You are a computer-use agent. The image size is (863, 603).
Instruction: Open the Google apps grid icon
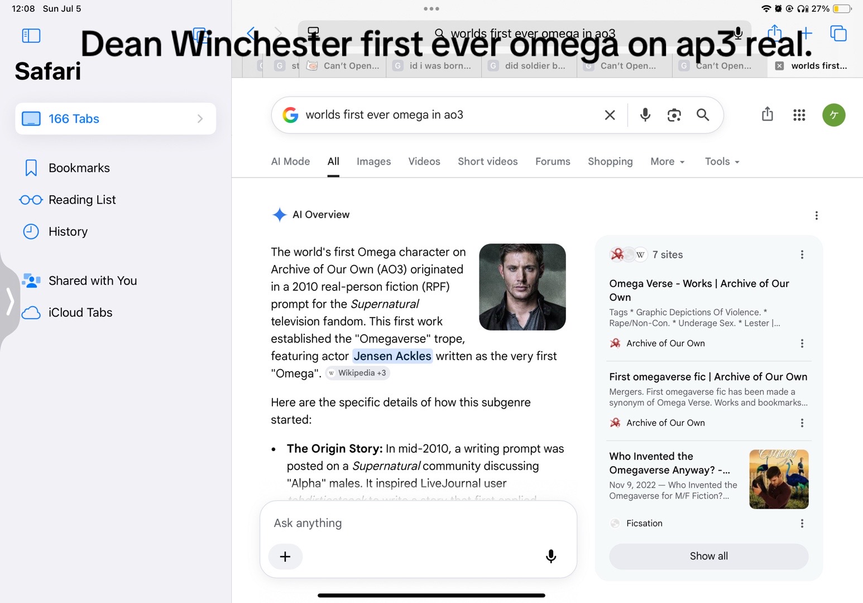pos(799,115)
